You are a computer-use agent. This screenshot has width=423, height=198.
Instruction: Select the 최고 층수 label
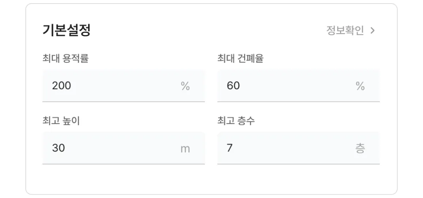tap(236, 121)
